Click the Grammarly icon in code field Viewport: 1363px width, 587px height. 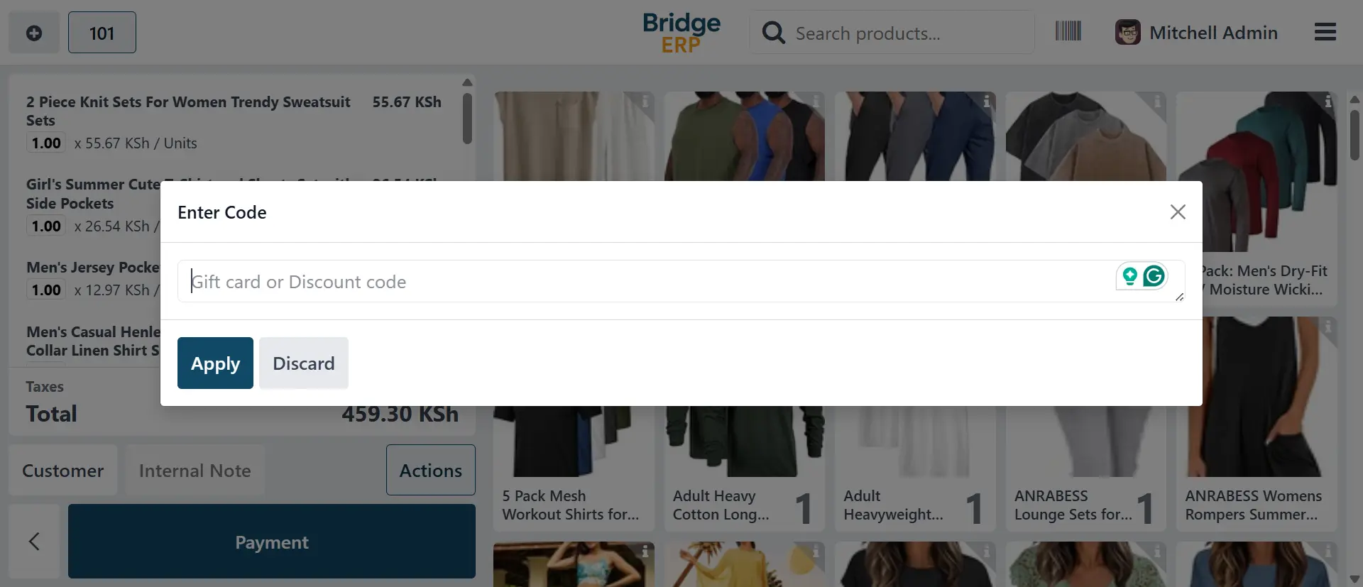(x=1154, y=276)
